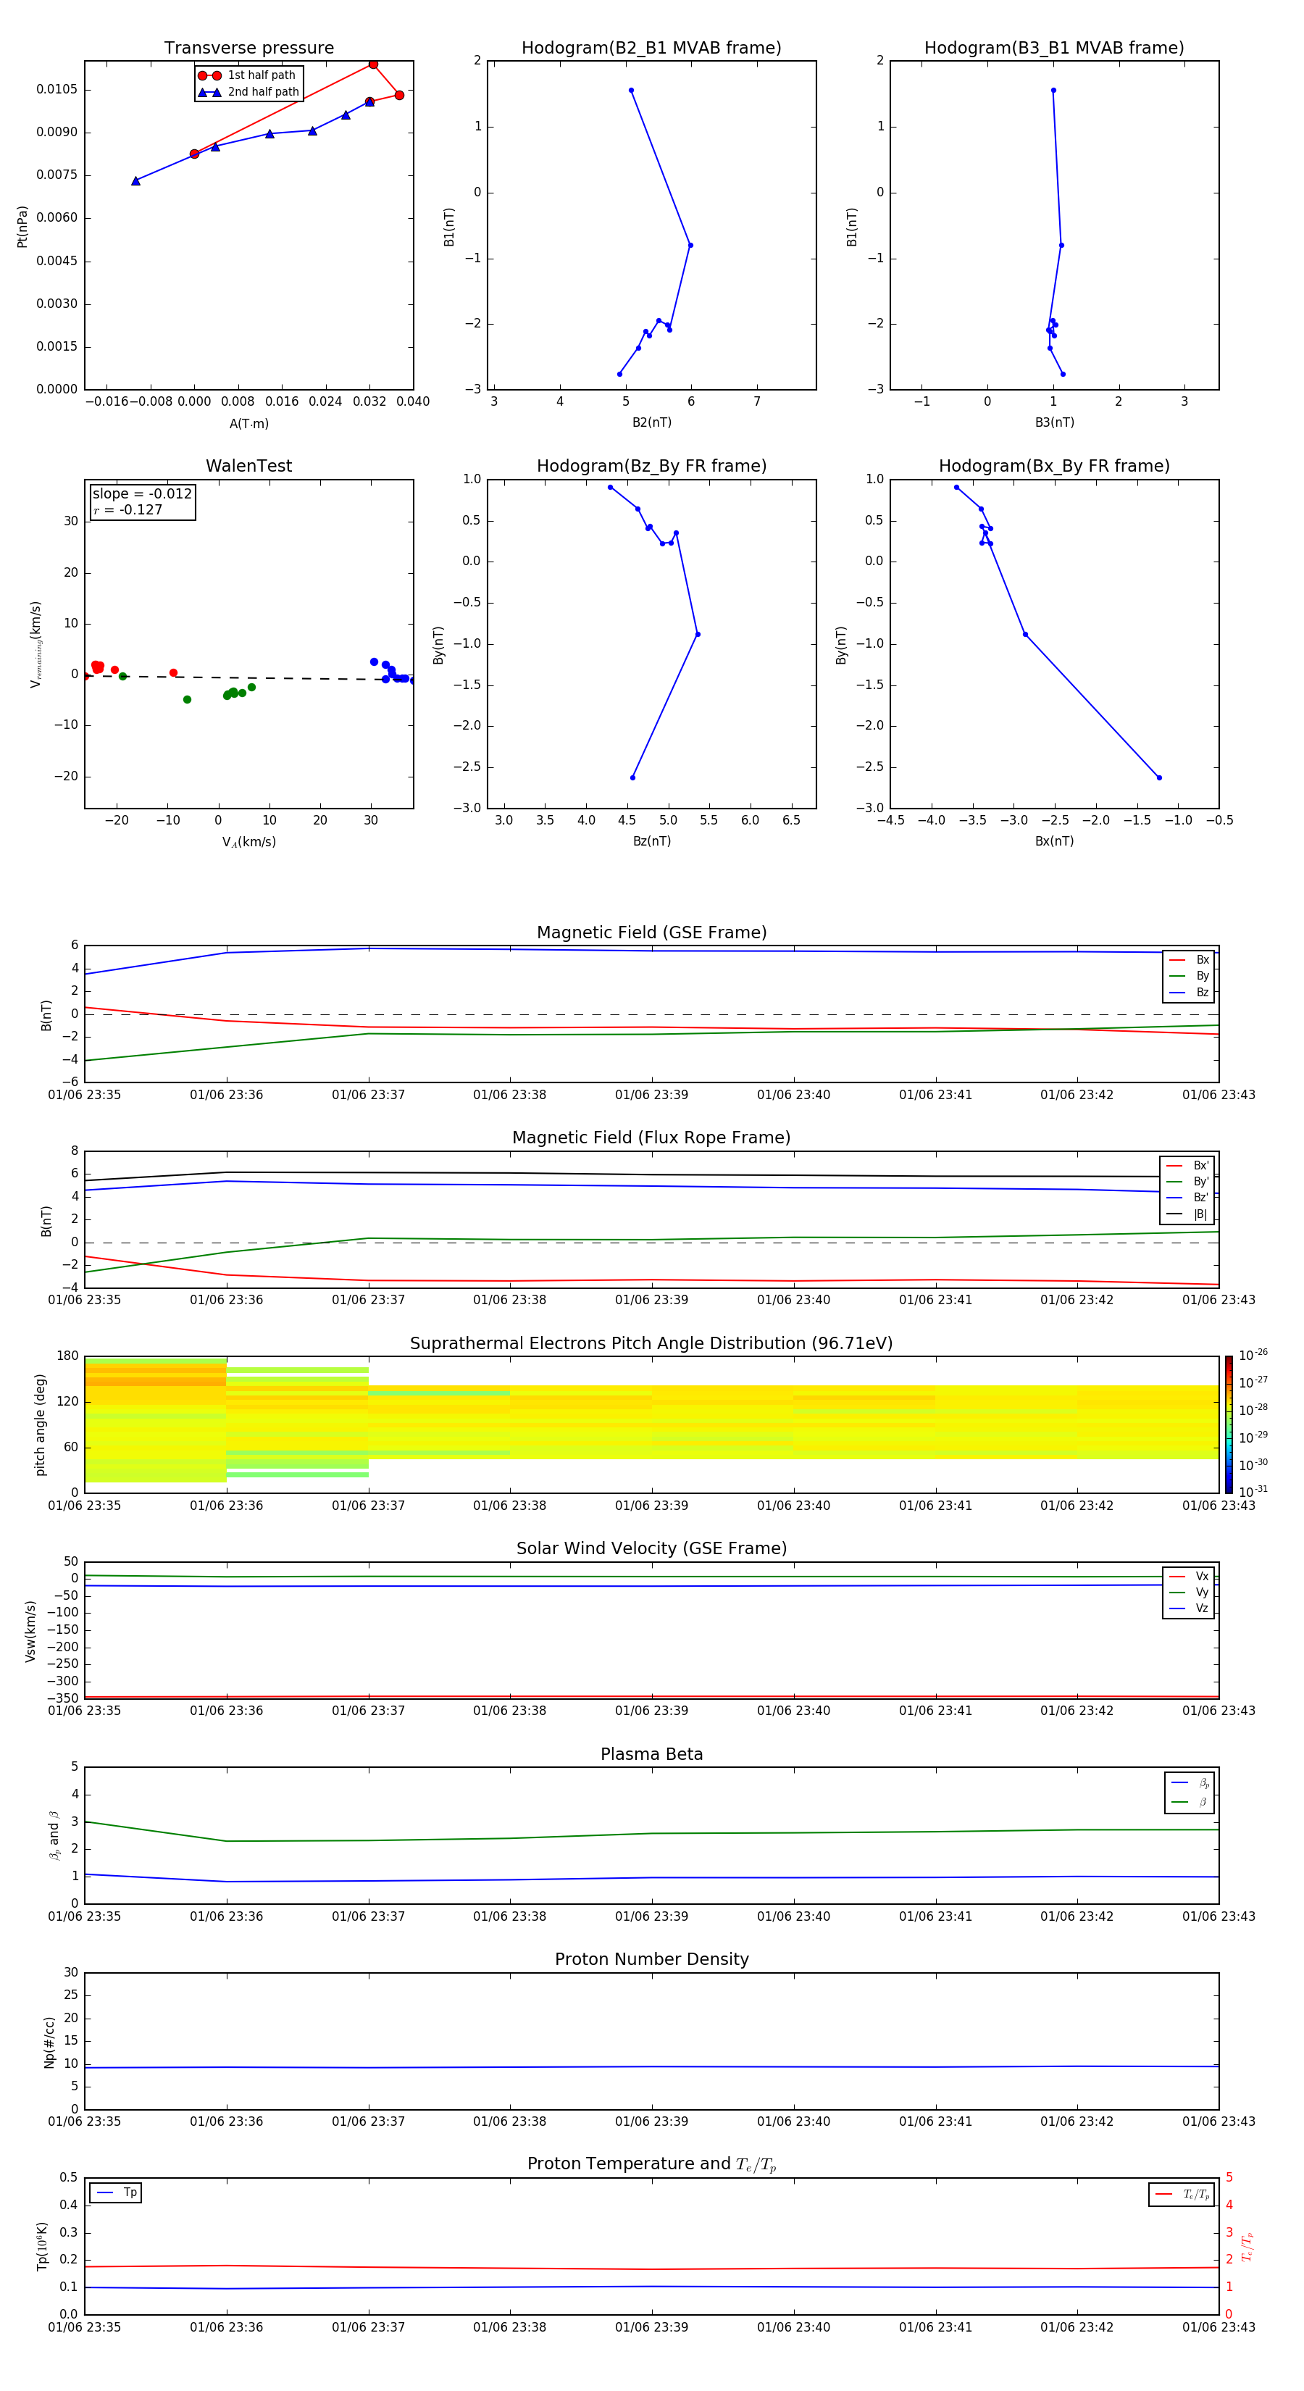This screenshot has height=2391, width=1304.
Task: Select Bx' in the flux rope legend
Action: click(x=1187, y=1166)
